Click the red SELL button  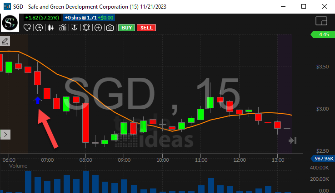(x=146, y=28)
